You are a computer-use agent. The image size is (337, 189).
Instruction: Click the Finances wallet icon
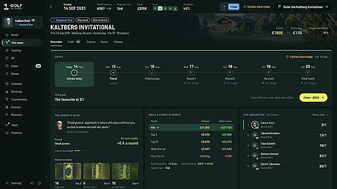[7, 133]
